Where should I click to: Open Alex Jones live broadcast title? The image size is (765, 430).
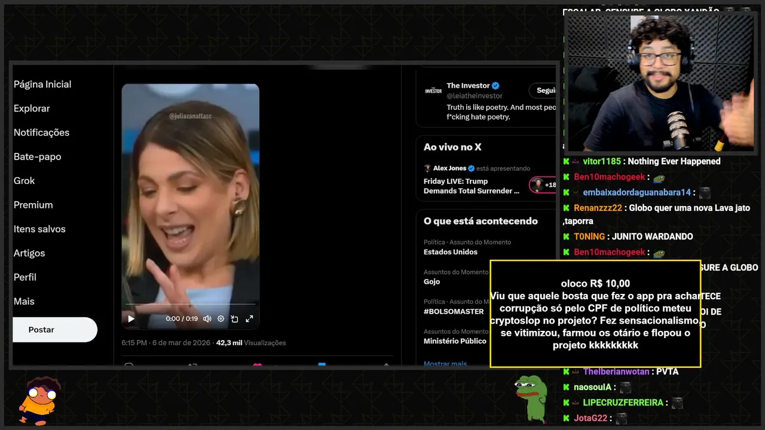click(472, 186)
